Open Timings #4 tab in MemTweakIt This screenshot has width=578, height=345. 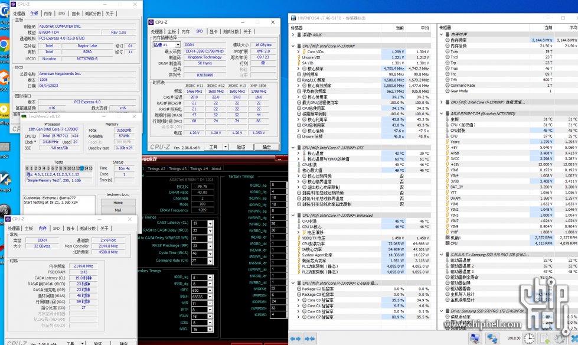pos(199,168)
